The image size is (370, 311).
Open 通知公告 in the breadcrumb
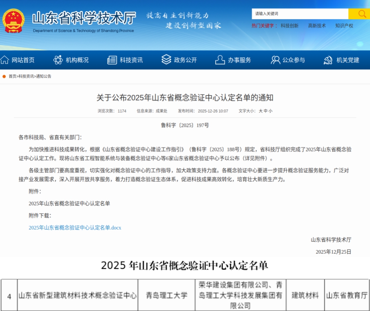tap(44, 77)
